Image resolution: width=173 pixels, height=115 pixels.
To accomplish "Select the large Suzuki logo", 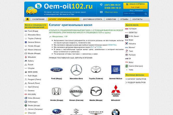I will tap(76, 112).
